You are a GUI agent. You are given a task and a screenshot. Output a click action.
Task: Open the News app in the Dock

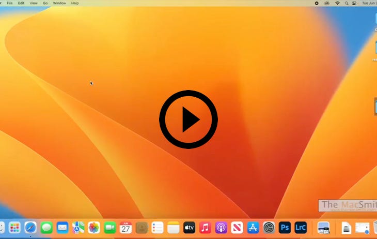pyautogui.click(x=237, y=228)
